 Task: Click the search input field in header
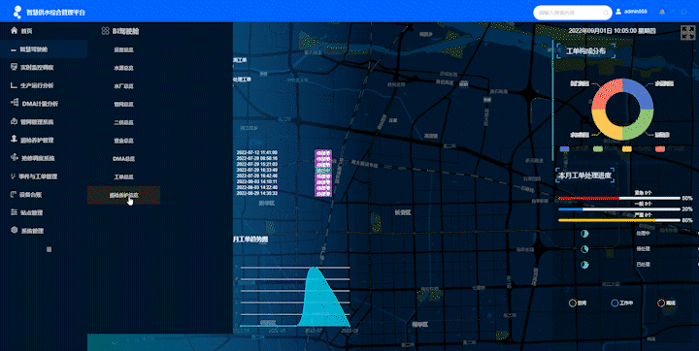[x=569, y=13]
